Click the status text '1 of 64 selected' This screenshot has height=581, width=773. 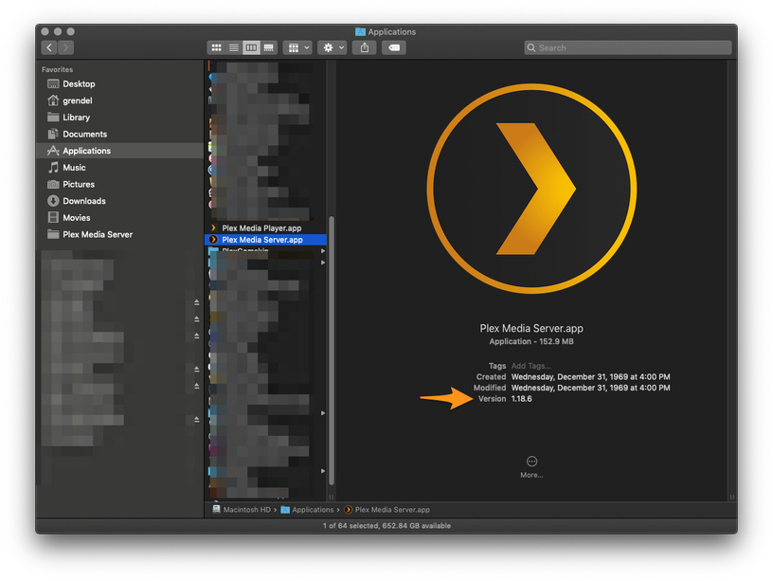pyautogui.click(x=351, y=526)
